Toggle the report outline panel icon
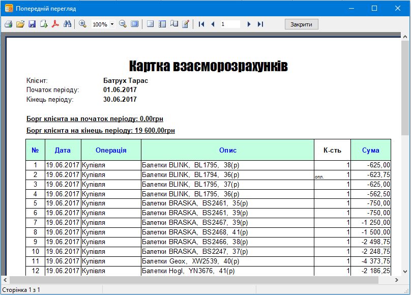411x295 pixels. (x=150, y=24)
